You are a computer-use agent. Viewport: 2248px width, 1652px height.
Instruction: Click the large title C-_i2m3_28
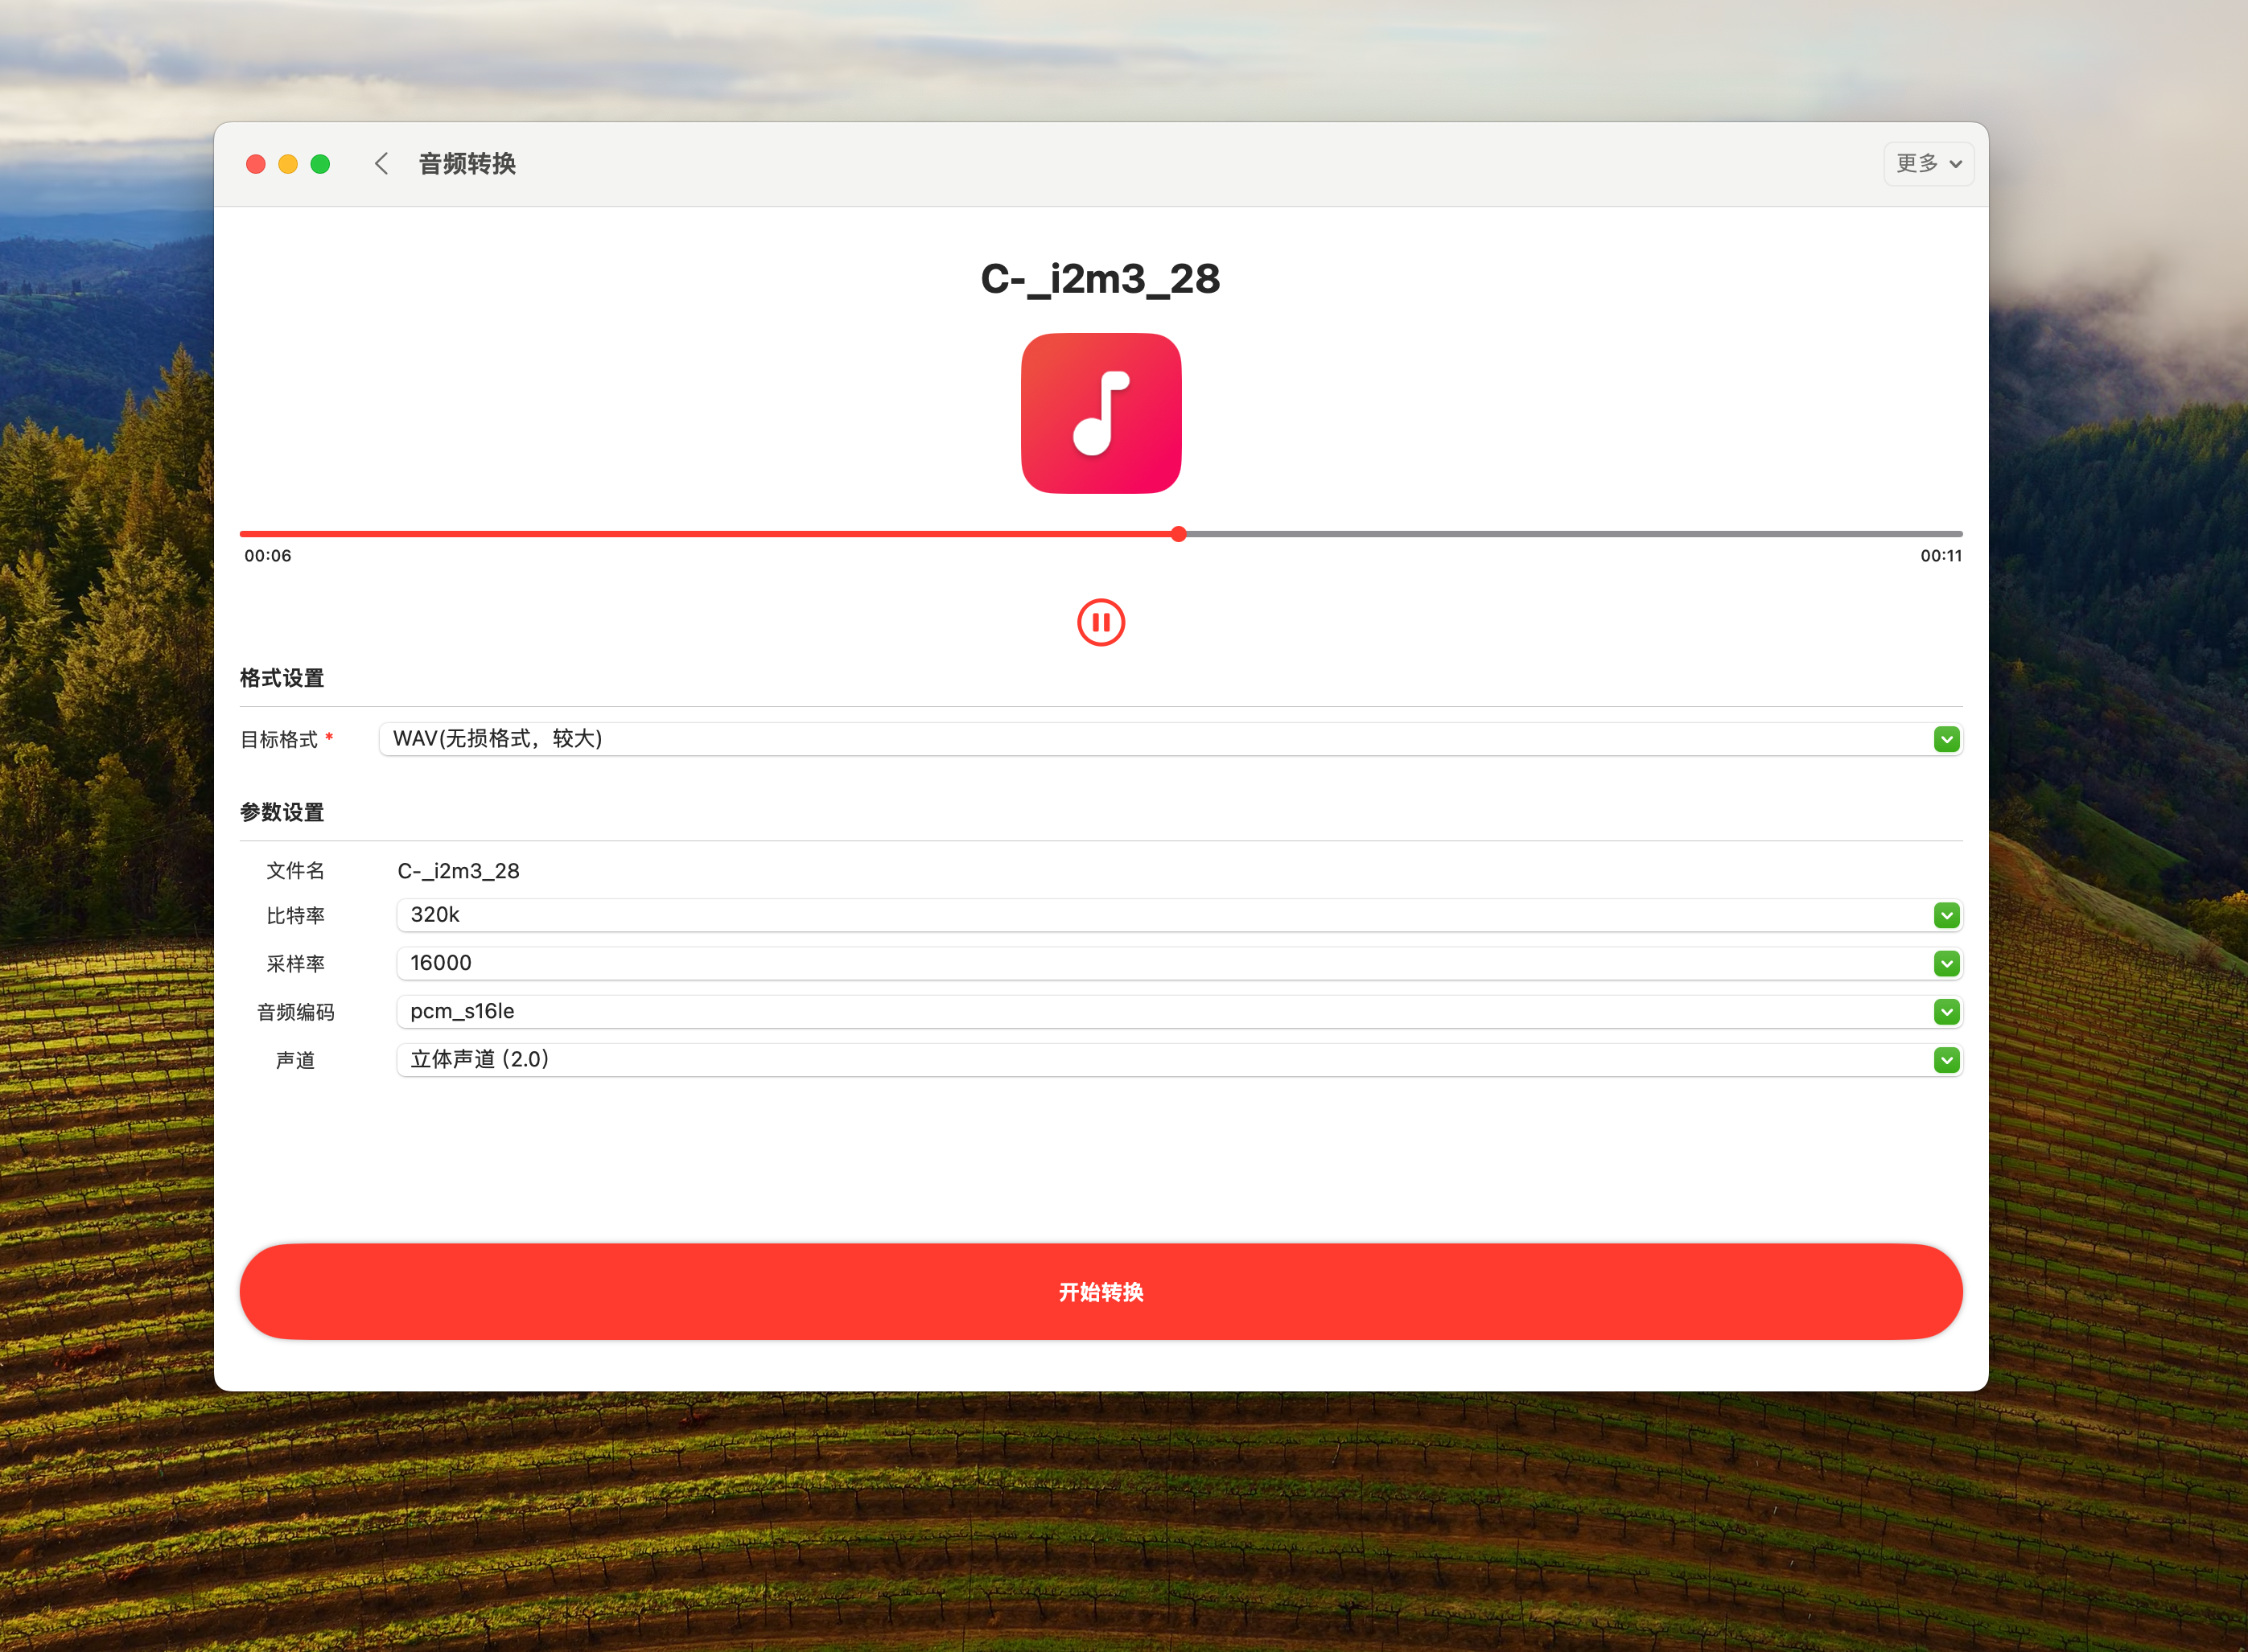click(1101, 279)
